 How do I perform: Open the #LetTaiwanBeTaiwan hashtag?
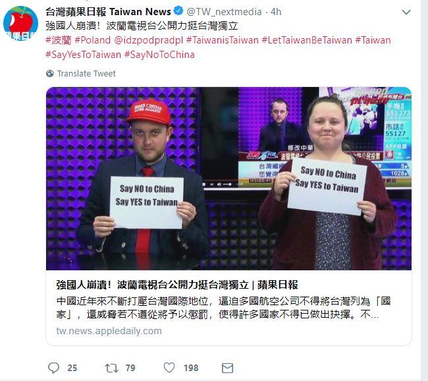click(x=307, y=40)
